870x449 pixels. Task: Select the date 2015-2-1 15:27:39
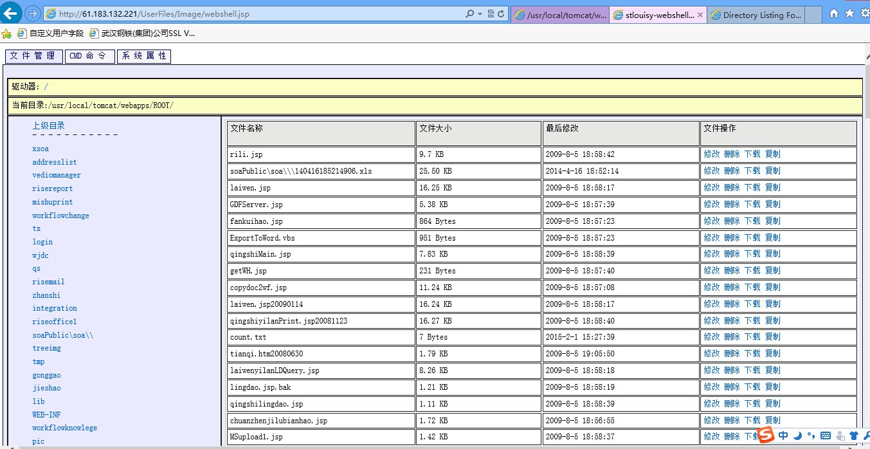tap(580, 337)
